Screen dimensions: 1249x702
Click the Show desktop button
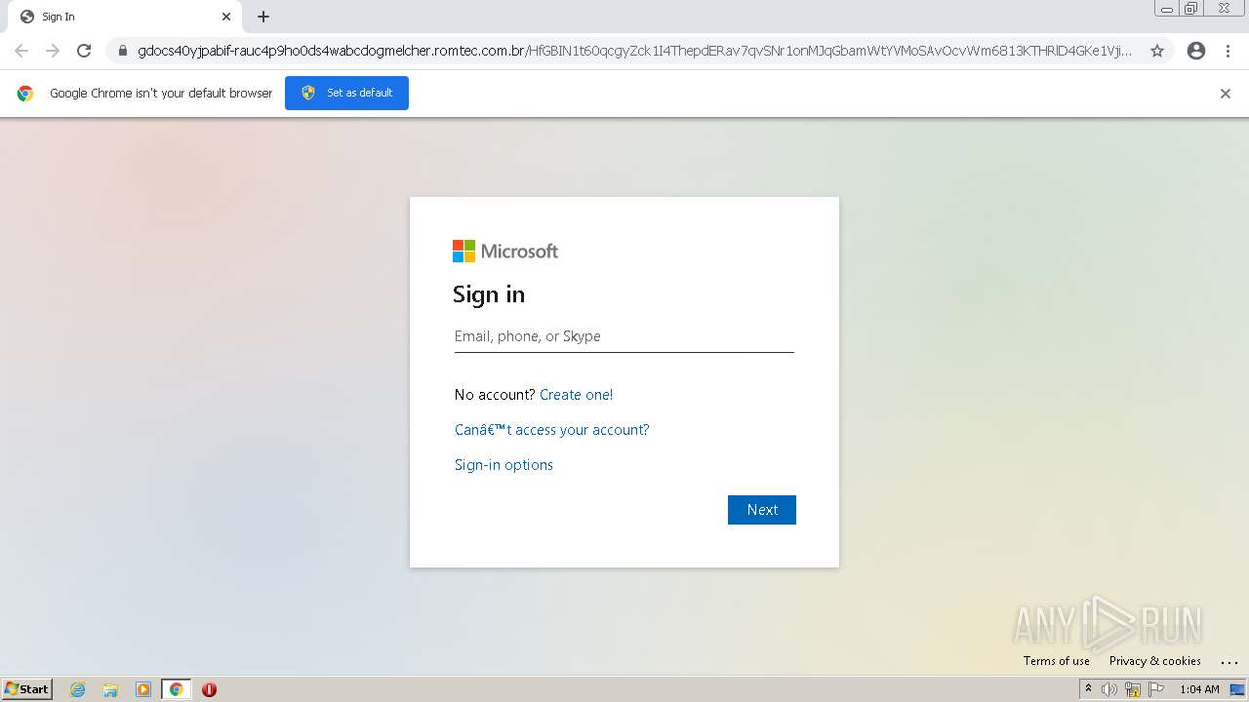1237,689
